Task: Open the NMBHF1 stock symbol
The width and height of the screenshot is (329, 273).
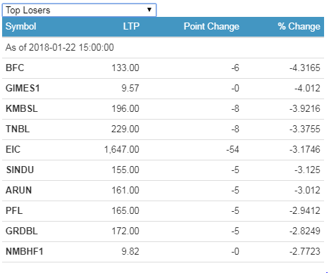Action: 25,251
